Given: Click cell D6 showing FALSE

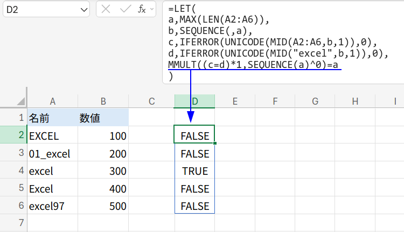Looking at the screenshot, I should (194, 205).
